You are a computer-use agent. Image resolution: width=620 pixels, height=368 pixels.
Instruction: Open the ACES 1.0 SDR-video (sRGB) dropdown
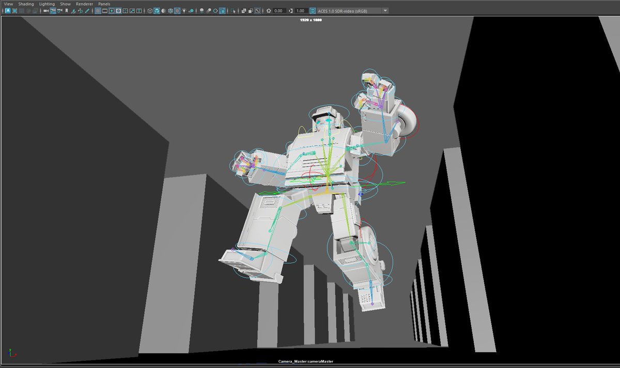pos(353,10)
